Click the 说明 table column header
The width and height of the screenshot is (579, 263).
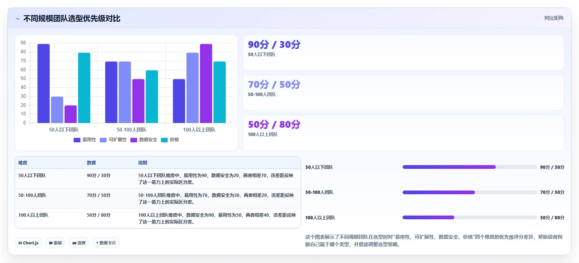[x=143, y=163]
